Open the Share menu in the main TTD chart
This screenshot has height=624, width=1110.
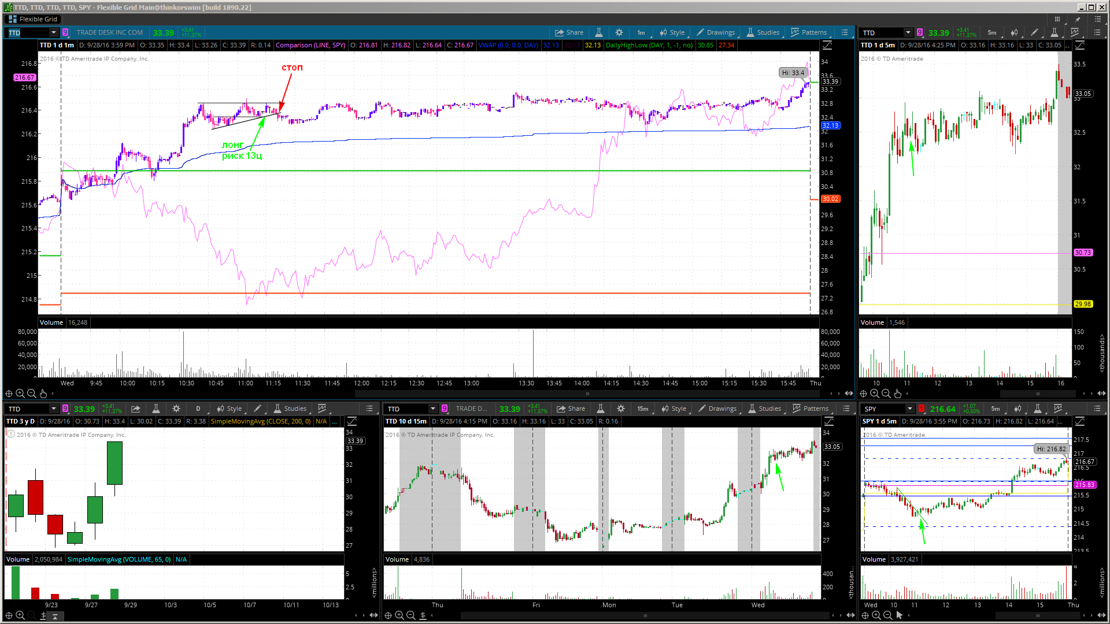[x=569, y=32]
